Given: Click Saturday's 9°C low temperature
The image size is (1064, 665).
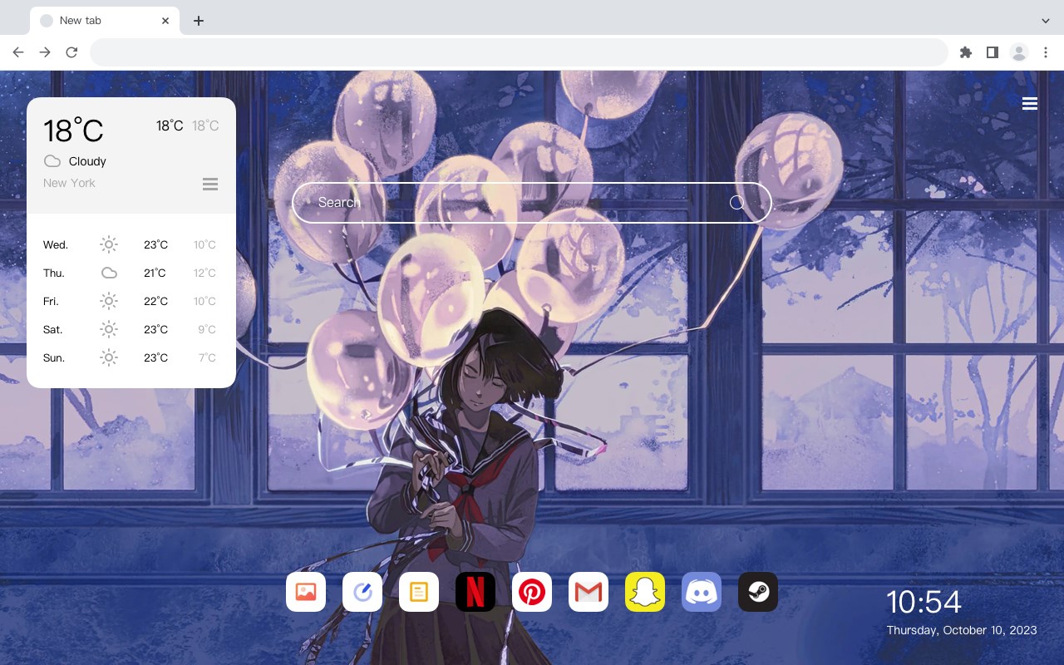Looking at the screenshot, I should 207,329.
